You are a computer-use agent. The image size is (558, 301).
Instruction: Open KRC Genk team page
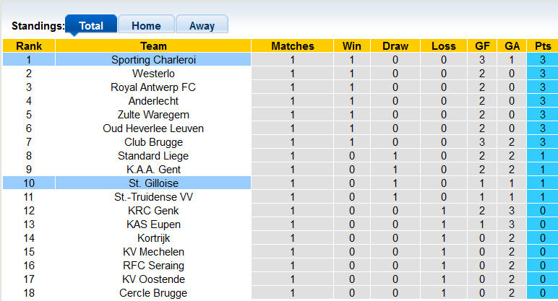pos(153,211)
